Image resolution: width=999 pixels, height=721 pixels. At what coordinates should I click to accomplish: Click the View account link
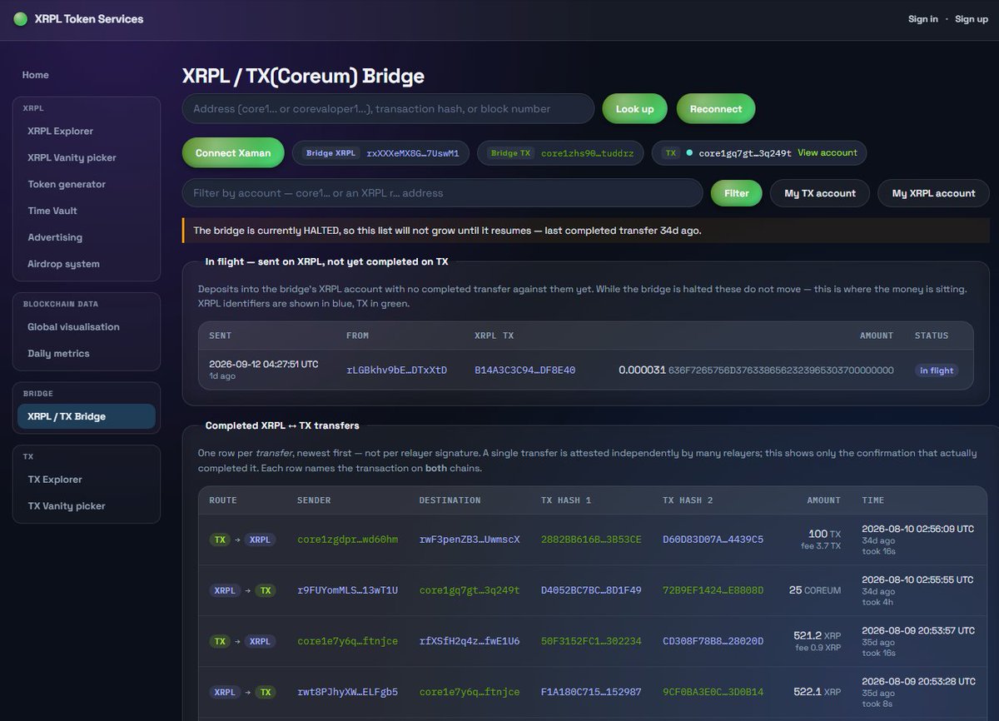[827, 153]
